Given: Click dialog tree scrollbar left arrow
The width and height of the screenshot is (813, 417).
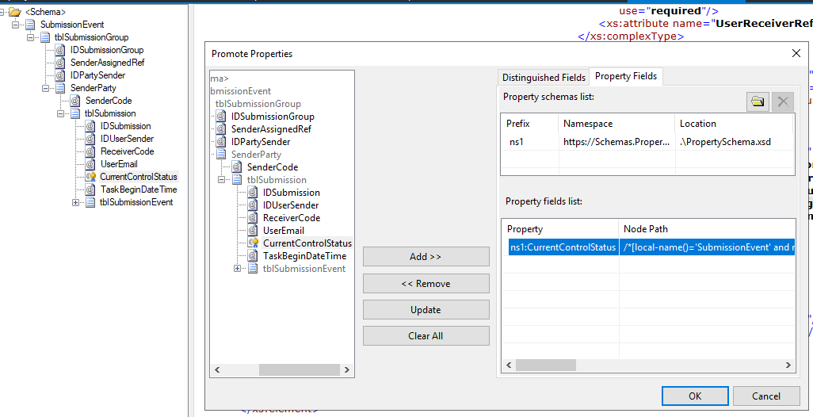Looking at the screenshot, I should pos(217,369).
